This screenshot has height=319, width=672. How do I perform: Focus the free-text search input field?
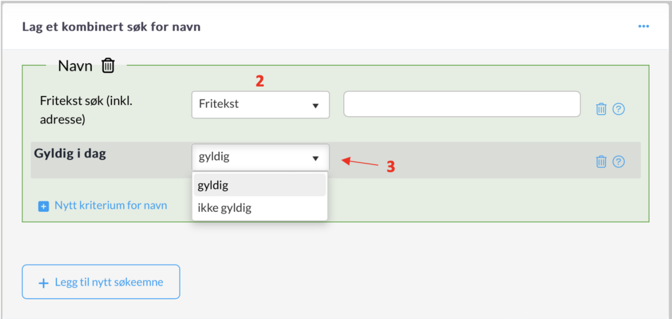coord(462,104)
